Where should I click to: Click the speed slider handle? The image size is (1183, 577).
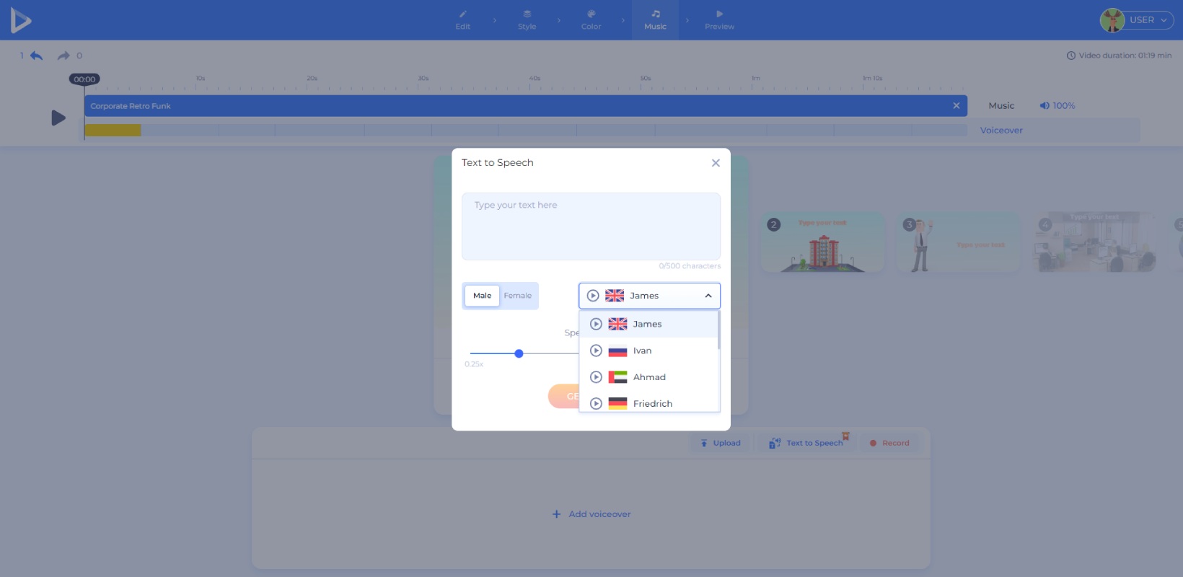(x=519, y=353)
